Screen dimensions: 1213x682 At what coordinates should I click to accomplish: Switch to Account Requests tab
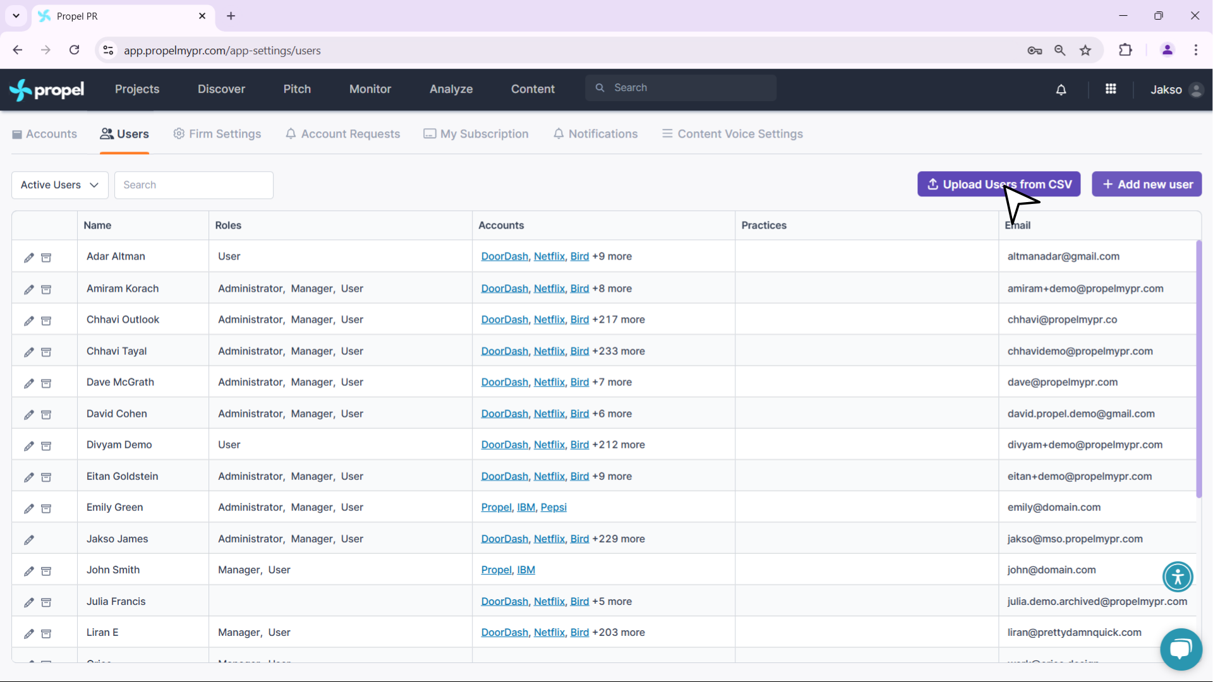point(343,134)
